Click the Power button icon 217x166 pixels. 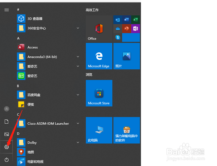tap(7, 160)
